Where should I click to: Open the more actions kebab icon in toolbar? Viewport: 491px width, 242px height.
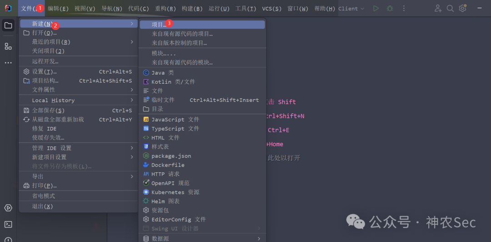tap(404, 9)
